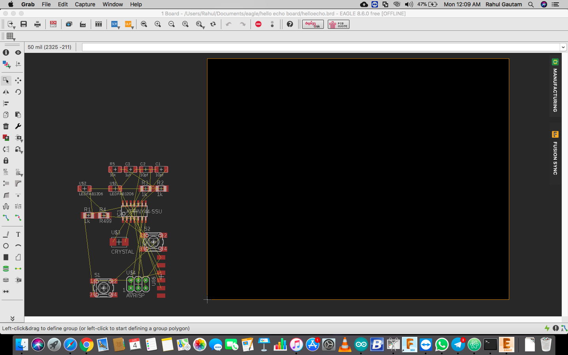Select the Split tool
Viewport: 568px width, 355px height.
click(6, 195)
